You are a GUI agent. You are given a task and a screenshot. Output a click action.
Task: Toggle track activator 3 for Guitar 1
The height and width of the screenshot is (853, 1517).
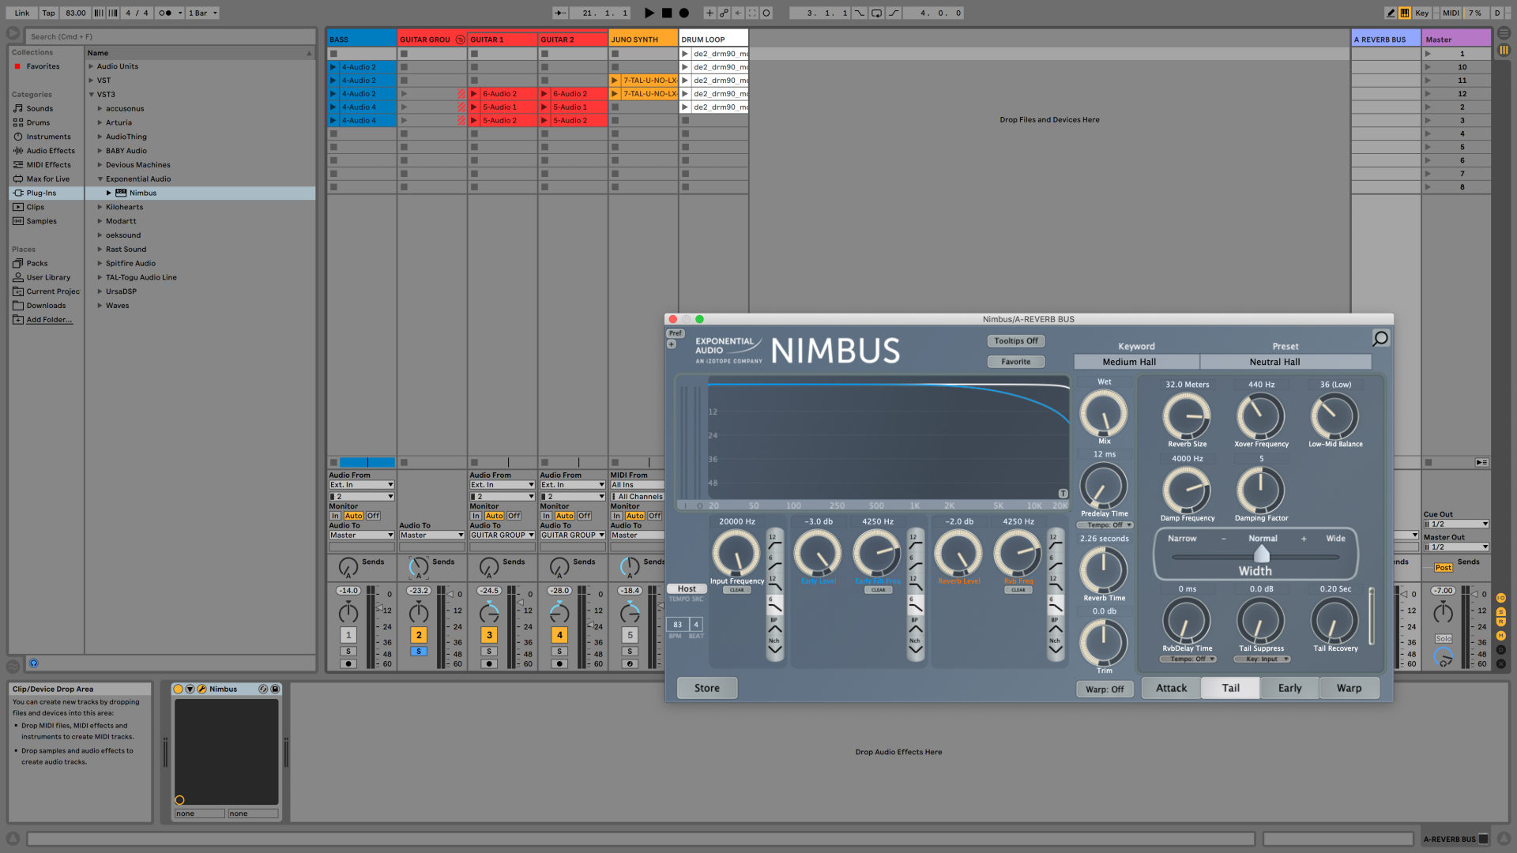[489, 635]
